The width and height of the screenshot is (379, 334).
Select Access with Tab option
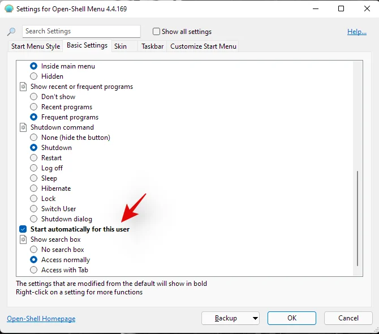pyautogui.click(x=33, y=270)
